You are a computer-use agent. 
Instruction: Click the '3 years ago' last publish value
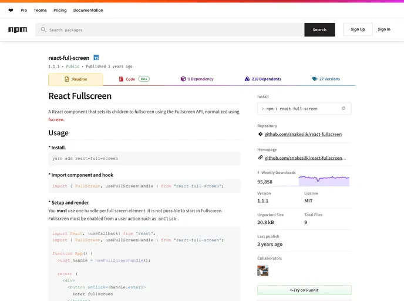pos(270,244)
